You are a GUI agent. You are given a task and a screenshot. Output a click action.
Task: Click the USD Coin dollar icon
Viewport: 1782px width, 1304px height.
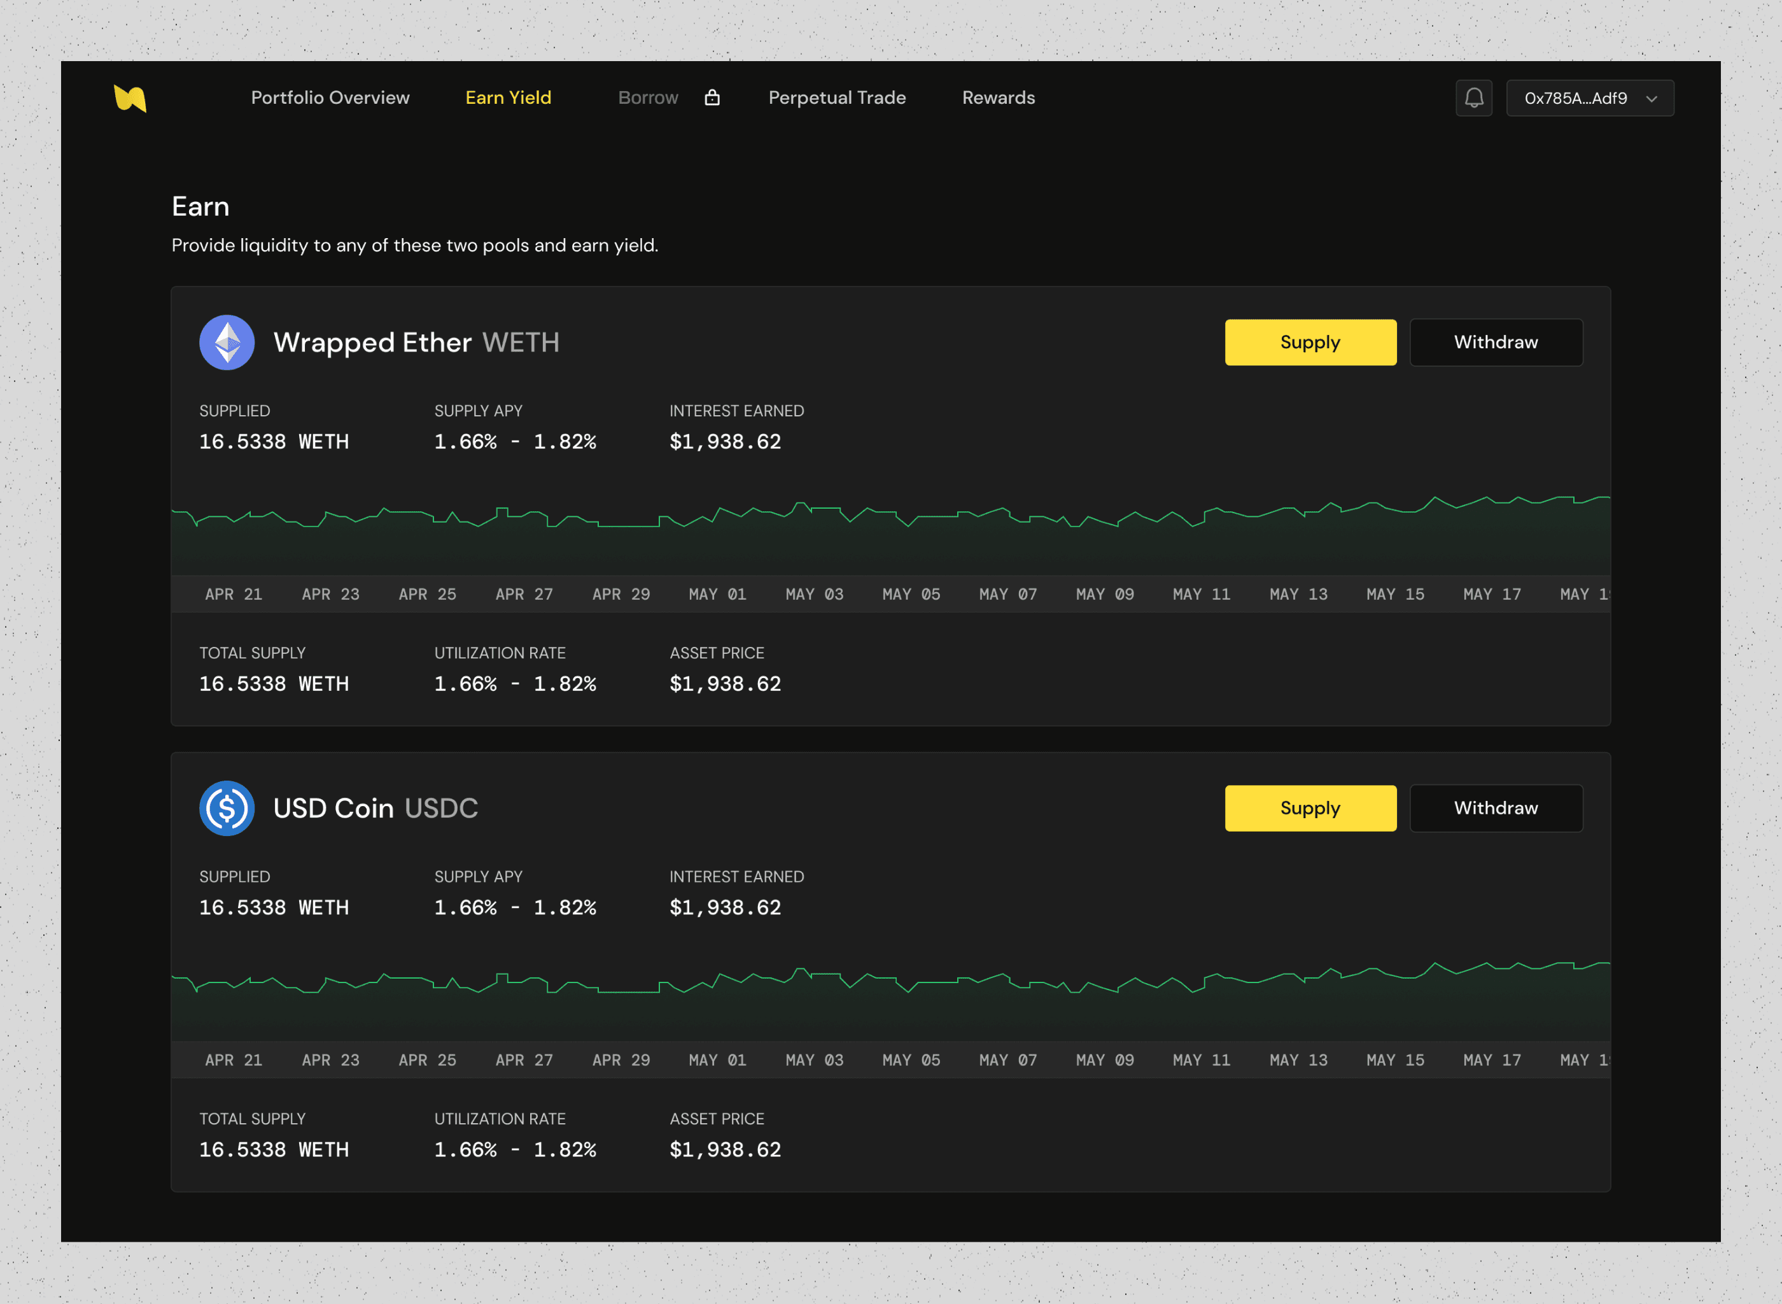(227, 808)
